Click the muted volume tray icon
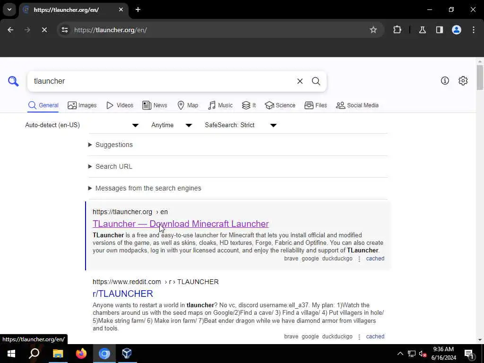Screen dimensions: 484x363 coord(423,354)
